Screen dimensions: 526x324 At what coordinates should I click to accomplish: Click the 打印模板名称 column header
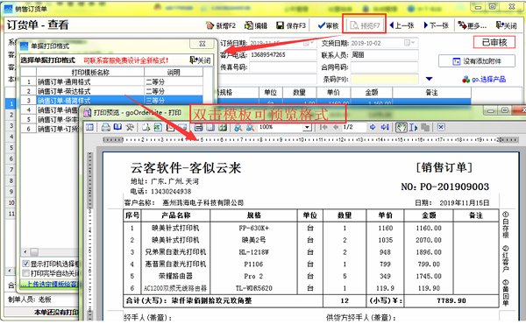point(90,73)
